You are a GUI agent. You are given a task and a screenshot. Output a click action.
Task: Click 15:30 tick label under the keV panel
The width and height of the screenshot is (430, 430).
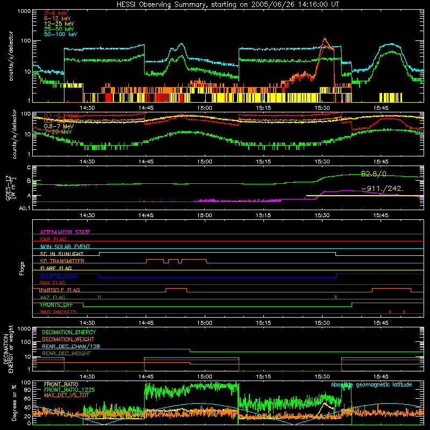322,108
